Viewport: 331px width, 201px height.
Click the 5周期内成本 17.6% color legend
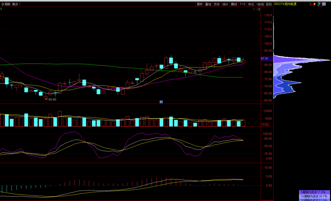click(315, 192)
